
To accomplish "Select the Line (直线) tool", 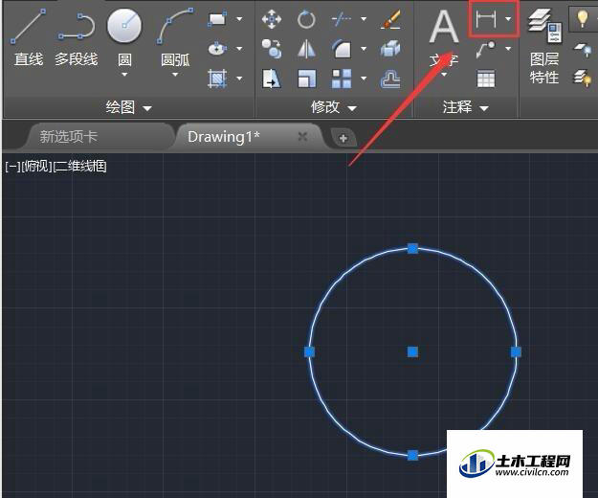I will coord(28,38).
